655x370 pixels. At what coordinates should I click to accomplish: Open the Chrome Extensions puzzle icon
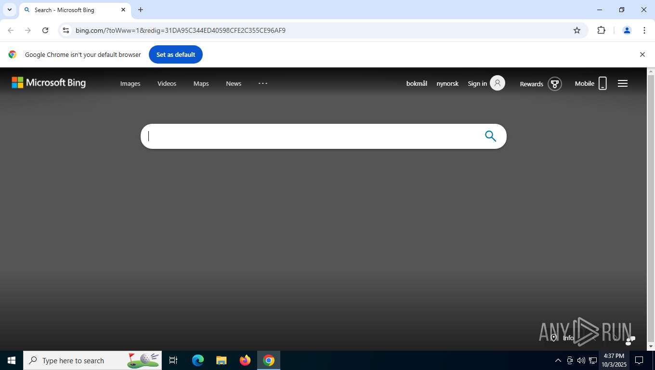click(x=601, y=30)
